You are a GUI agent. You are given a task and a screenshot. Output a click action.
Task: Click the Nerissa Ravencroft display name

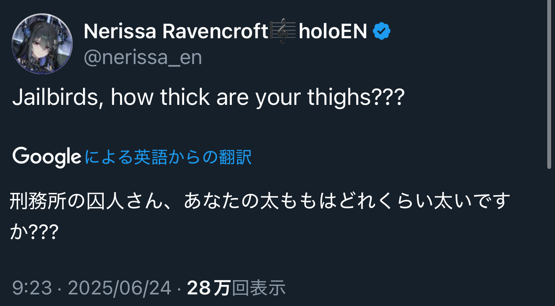click(176, 31)
